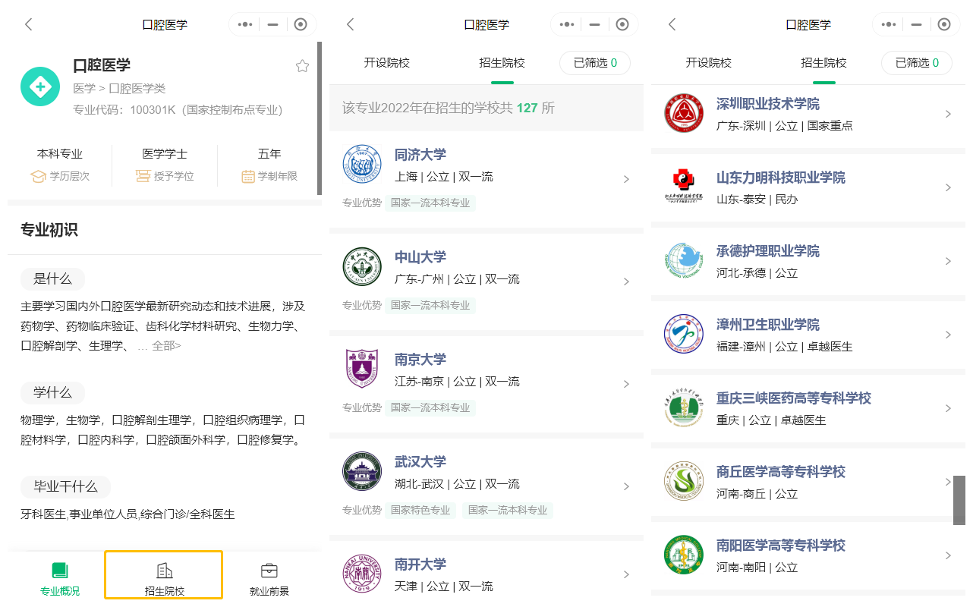Click right panel target circle icon
This screenshot has height=607, width=973.
pyautogui.click(x=944, y=24)
